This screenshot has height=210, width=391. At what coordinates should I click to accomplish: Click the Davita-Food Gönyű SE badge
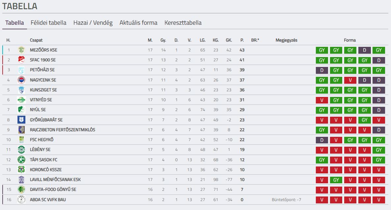tap(21, 190)
